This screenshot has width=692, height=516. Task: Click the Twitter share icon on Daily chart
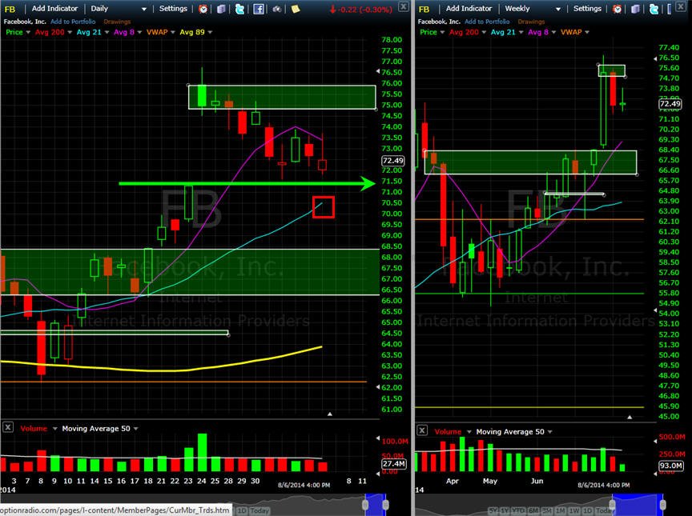[239, 8]
